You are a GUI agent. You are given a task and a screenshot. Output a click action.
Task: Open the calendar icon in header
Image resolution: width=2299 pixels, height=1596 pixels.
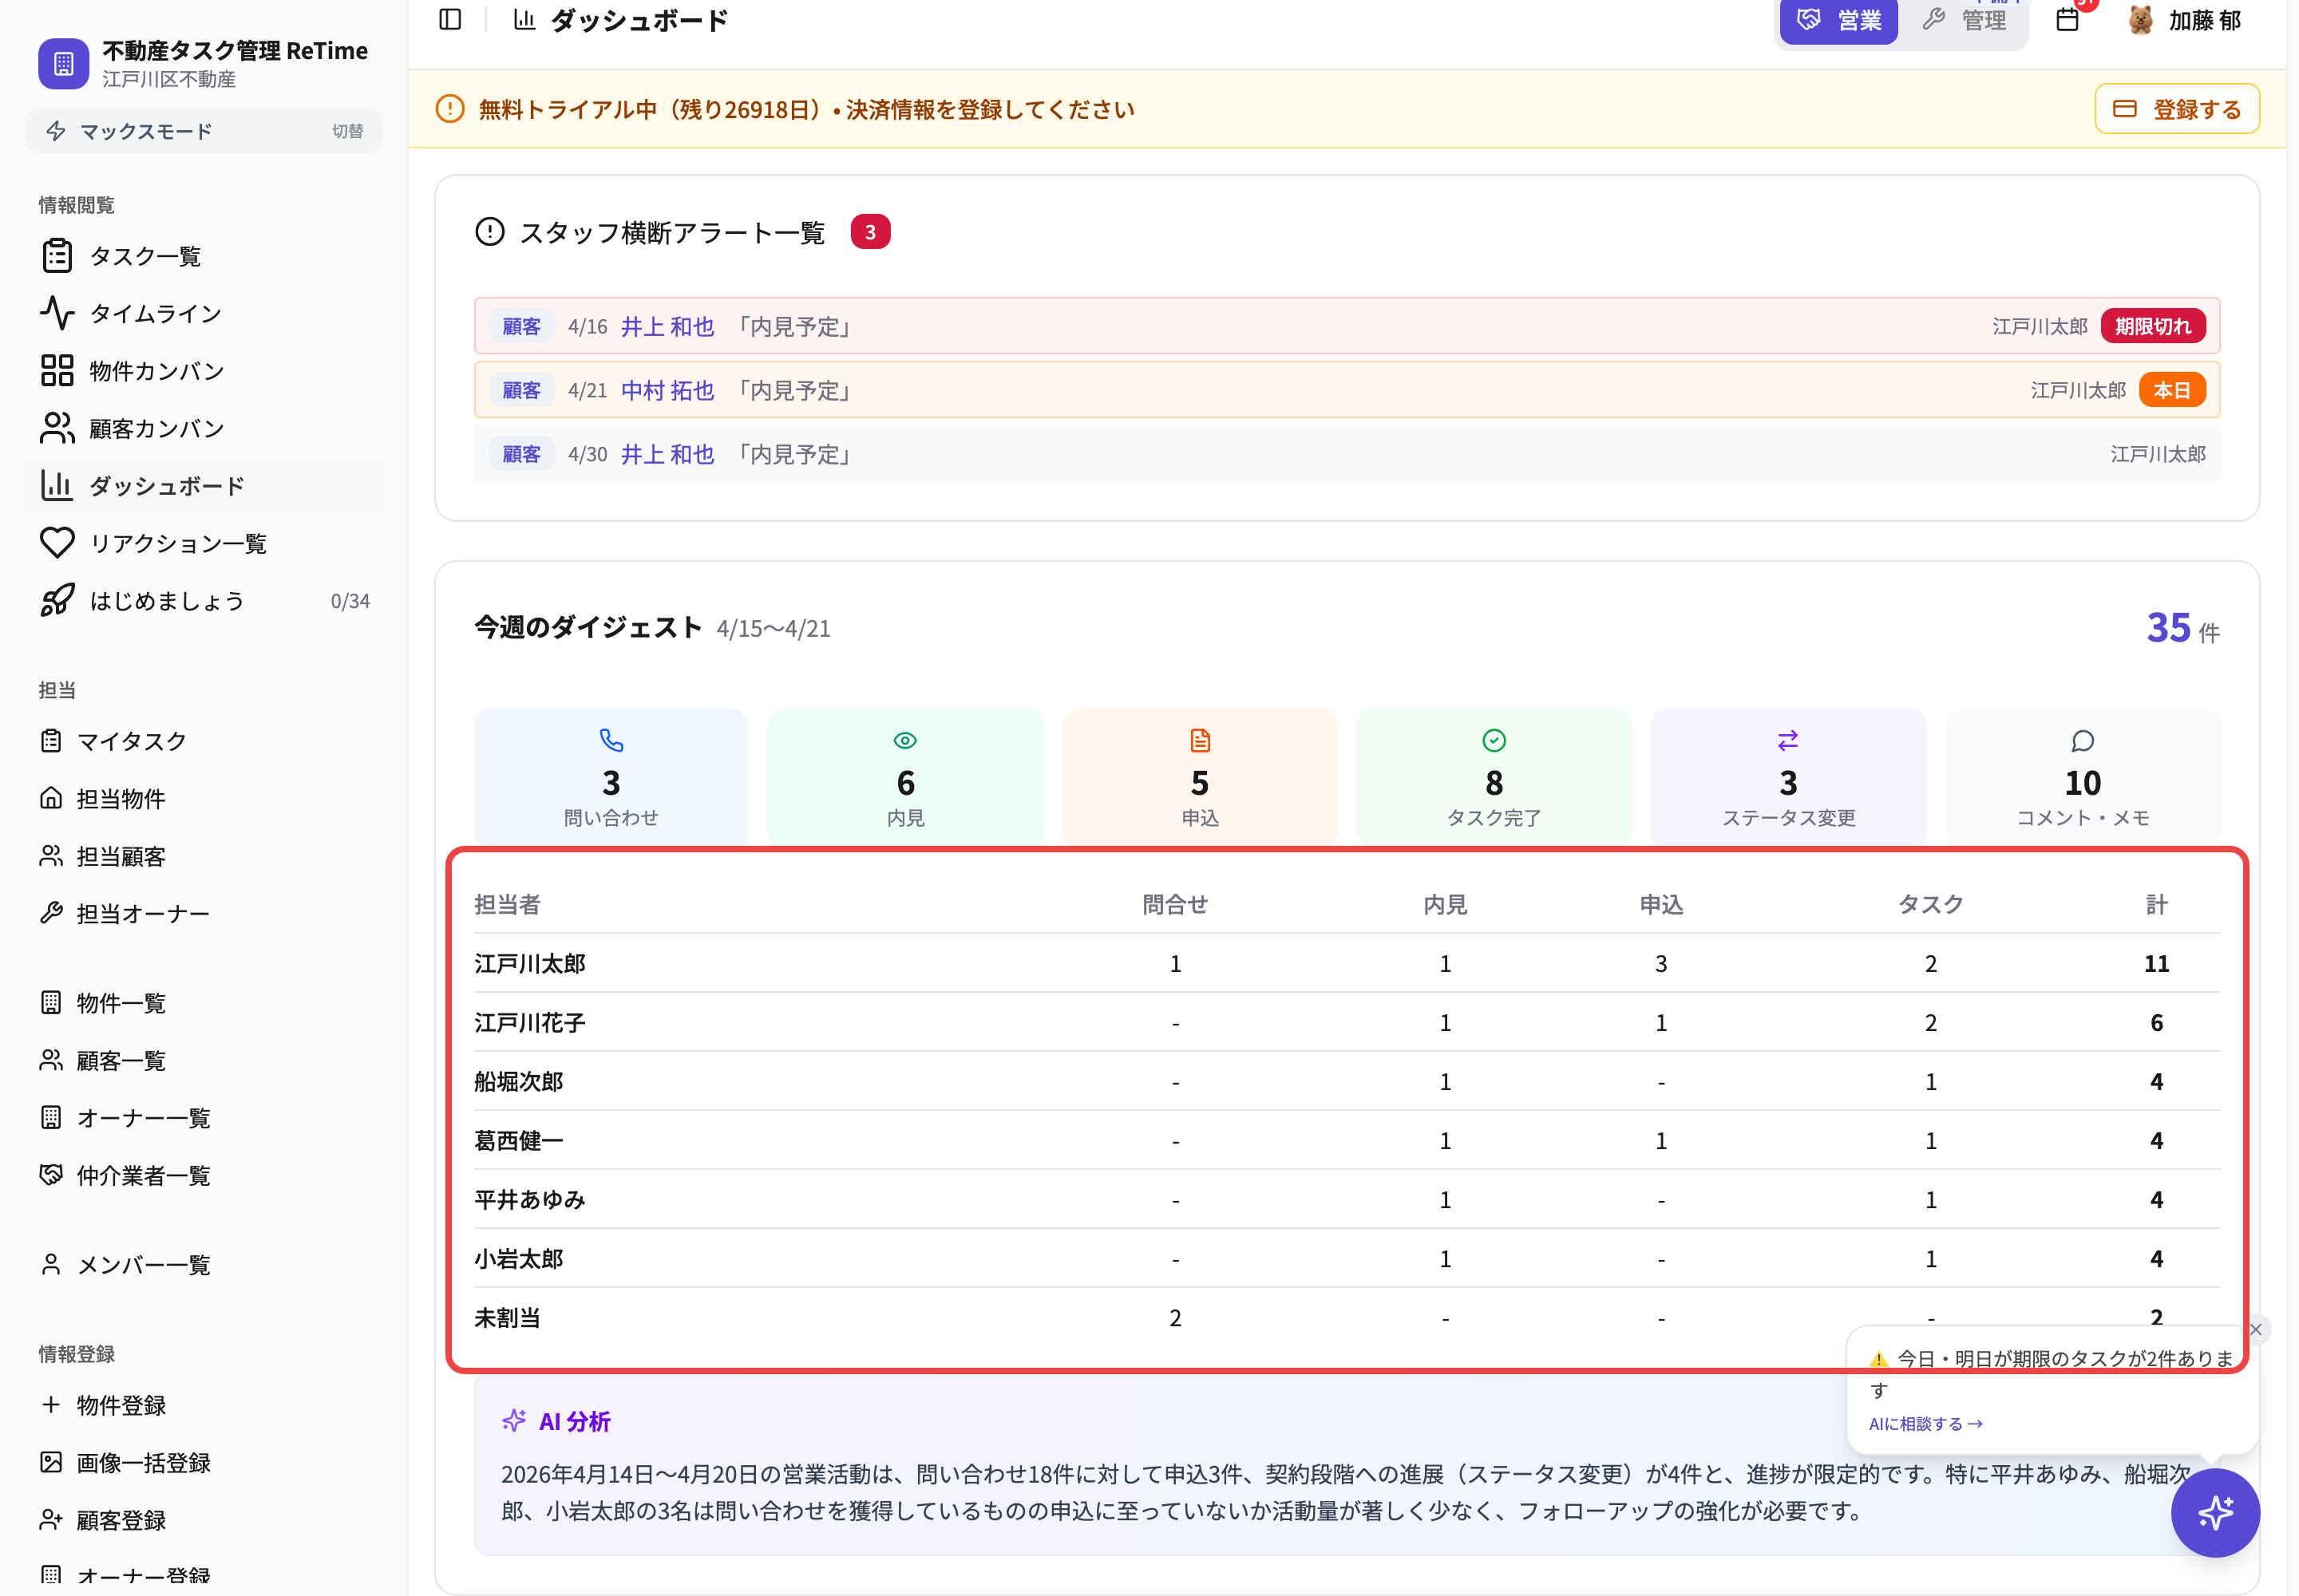(2068, 19)
